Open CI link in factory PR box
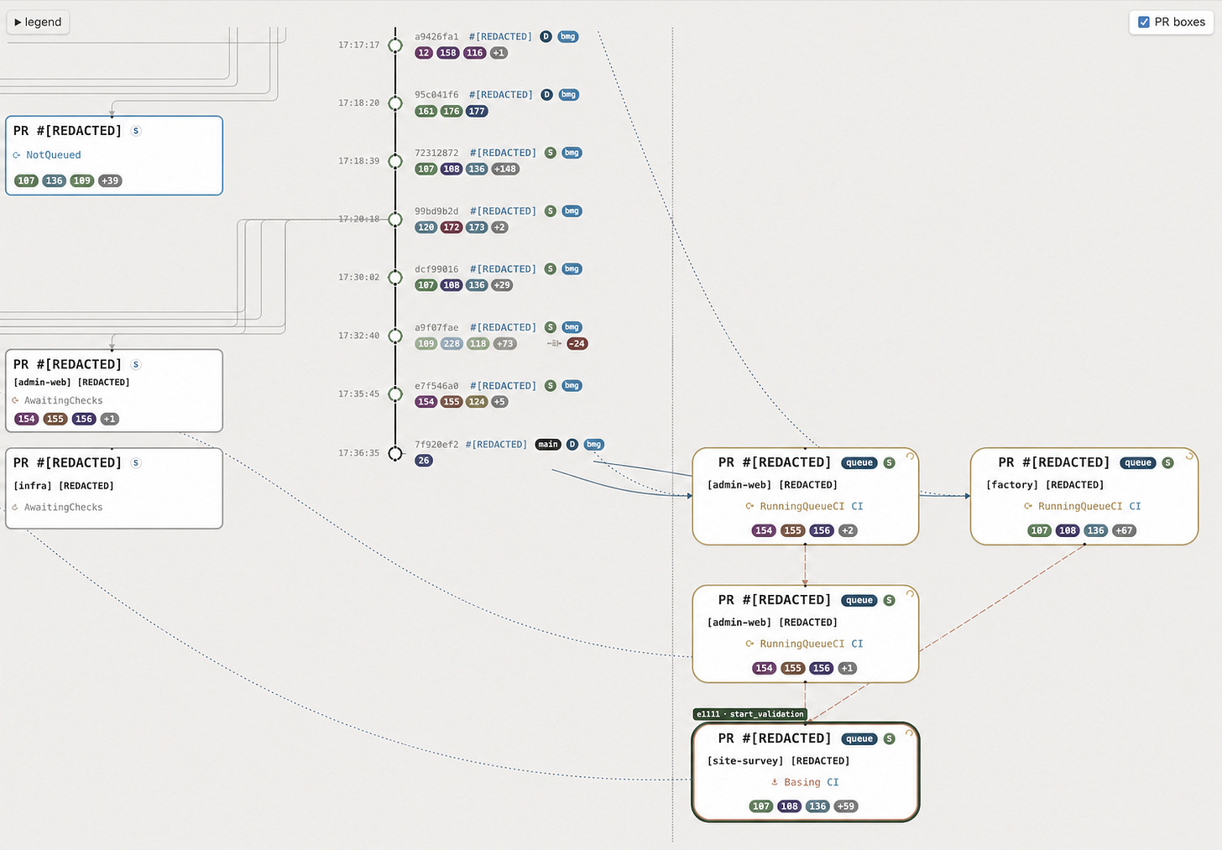Image resolution: width=1222 pixels, height=850 pixels. coord(1136,507)
